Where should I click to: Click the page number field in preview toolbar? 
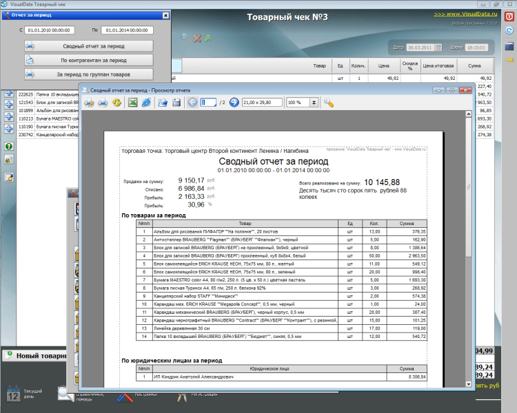pyautogui.click(x=209, y=103)
